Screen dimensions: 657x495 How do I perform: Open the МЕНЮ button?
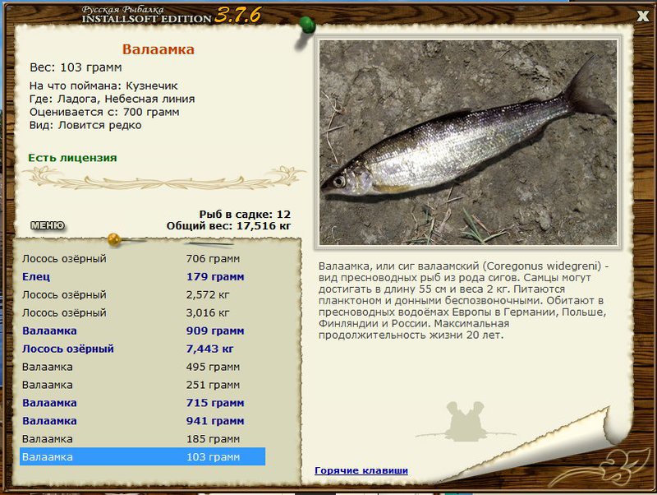pos(48,225)
